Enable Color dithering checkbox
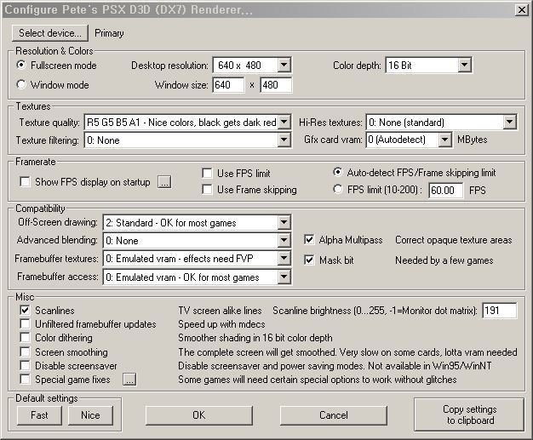 [x=26, y=337]
